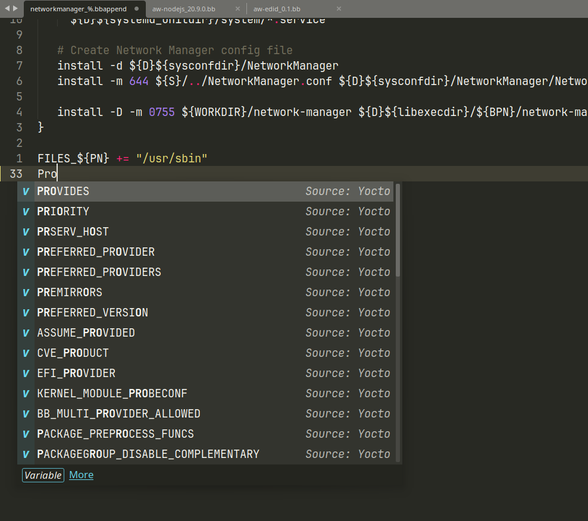Click variable icon beside KERNEL_MODULE_PROBECONF
Image resolution: width=588 pixels, height=521 pixels.
click(x=26, y=394)
